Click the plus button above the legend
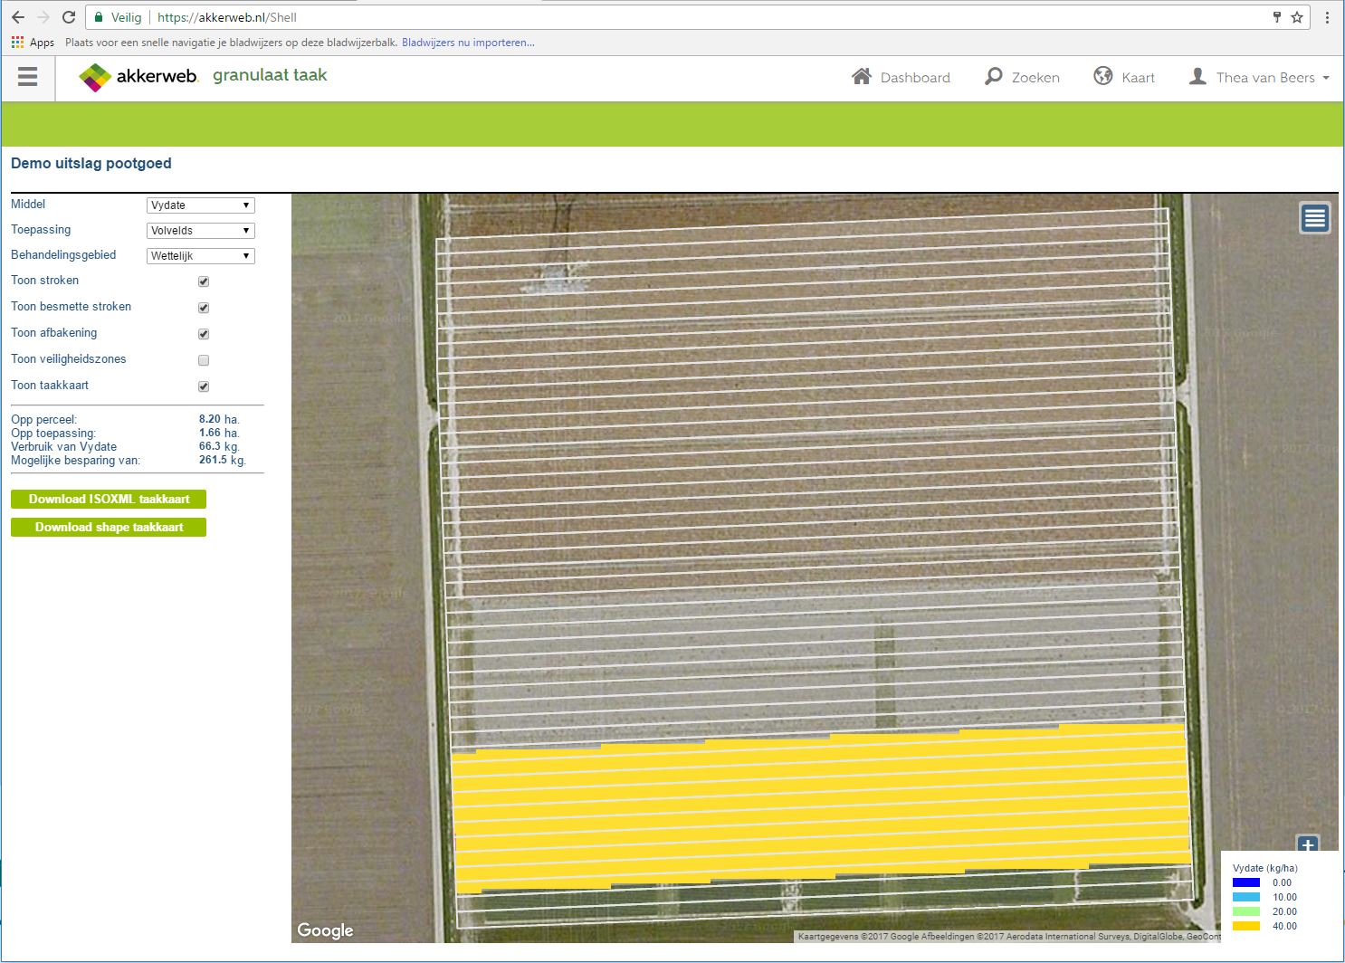 [x=1308, y=844]
